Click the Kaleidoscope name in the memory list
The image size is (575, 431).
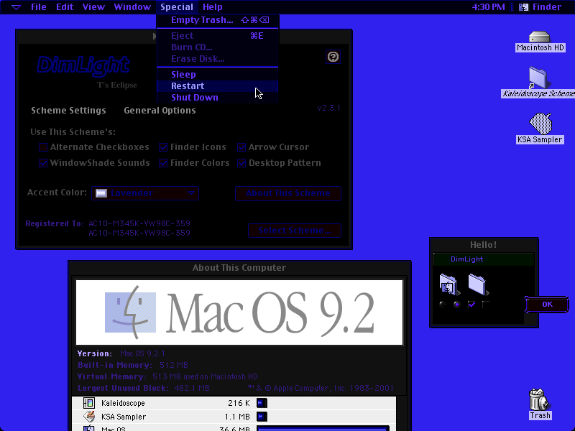point(123,403)
